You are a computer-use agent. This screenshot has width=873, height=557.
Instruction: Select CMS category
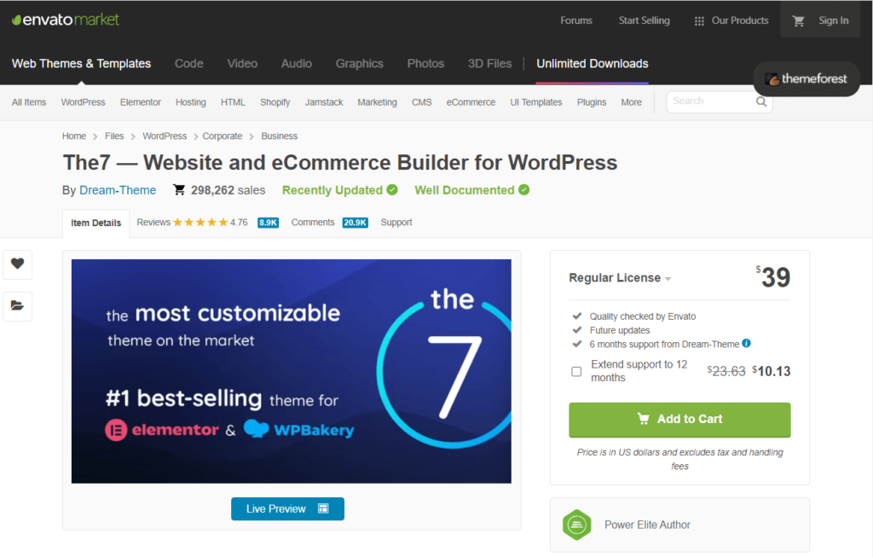(x=421, y=102)
